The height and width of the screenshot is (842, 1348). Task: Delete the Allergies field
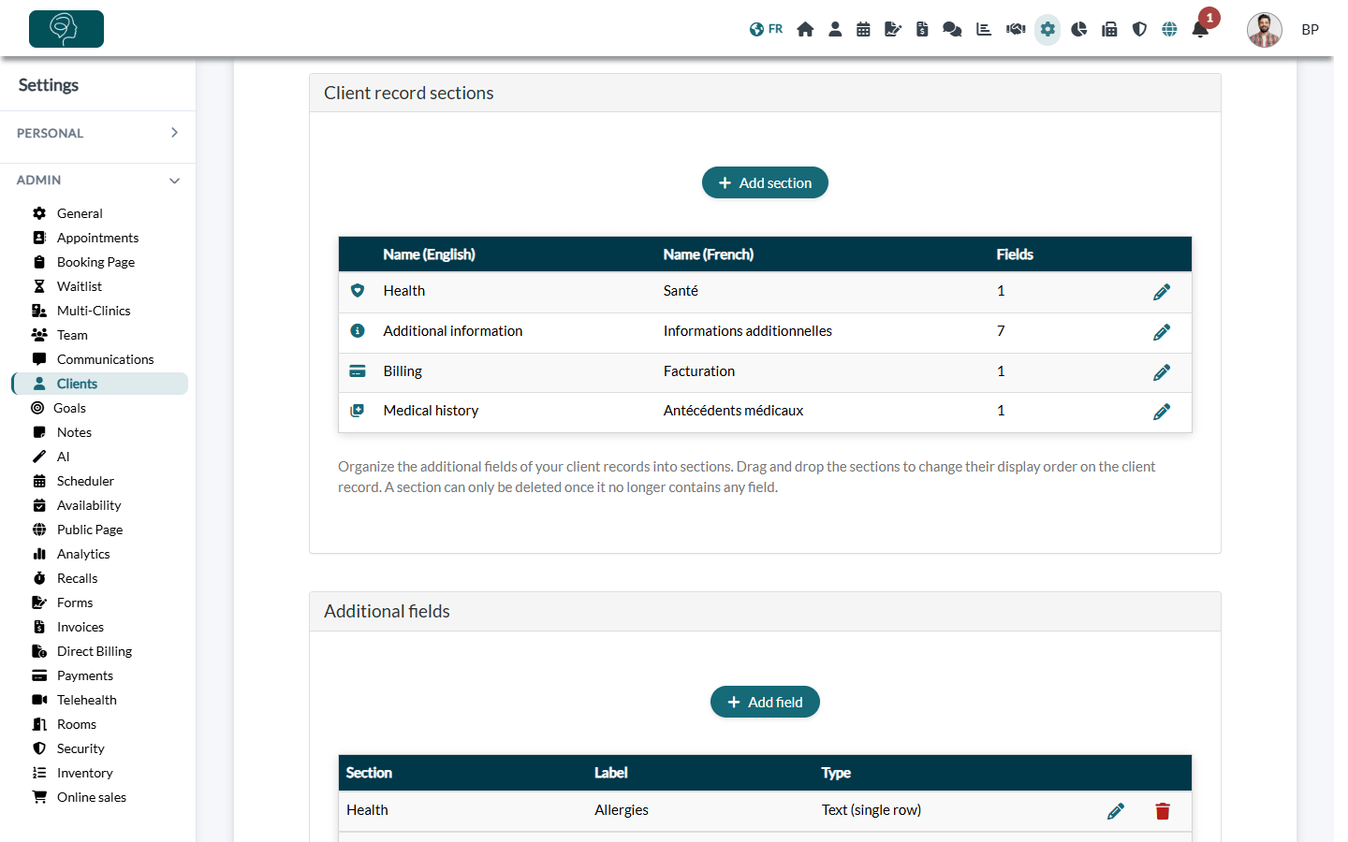pos(1163,811)
